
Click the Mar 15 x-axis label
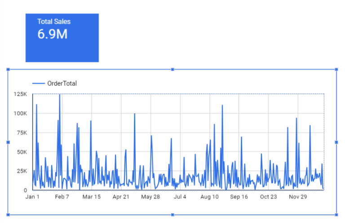point(92,197)
